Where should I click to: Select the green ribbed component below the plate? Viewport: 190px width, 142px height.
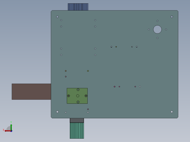[x=77, y=131]
